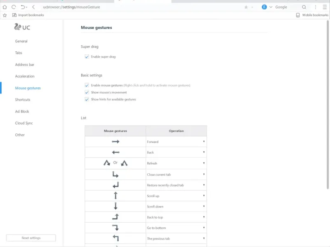Open the Shortcuts settings section
The height and width of the screenshot is (247, 330).
pyautogui.click(x=23, y=100)
